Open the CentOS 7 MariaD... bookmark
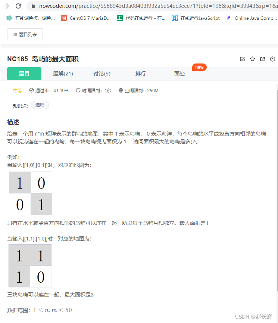278x323 pixels. click(86, 18)
